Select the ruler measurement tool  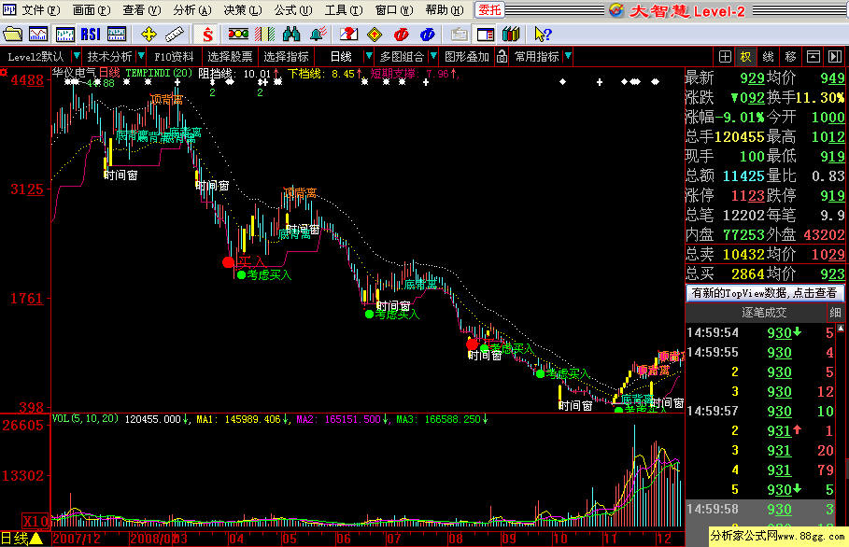(x=175, y=35)
